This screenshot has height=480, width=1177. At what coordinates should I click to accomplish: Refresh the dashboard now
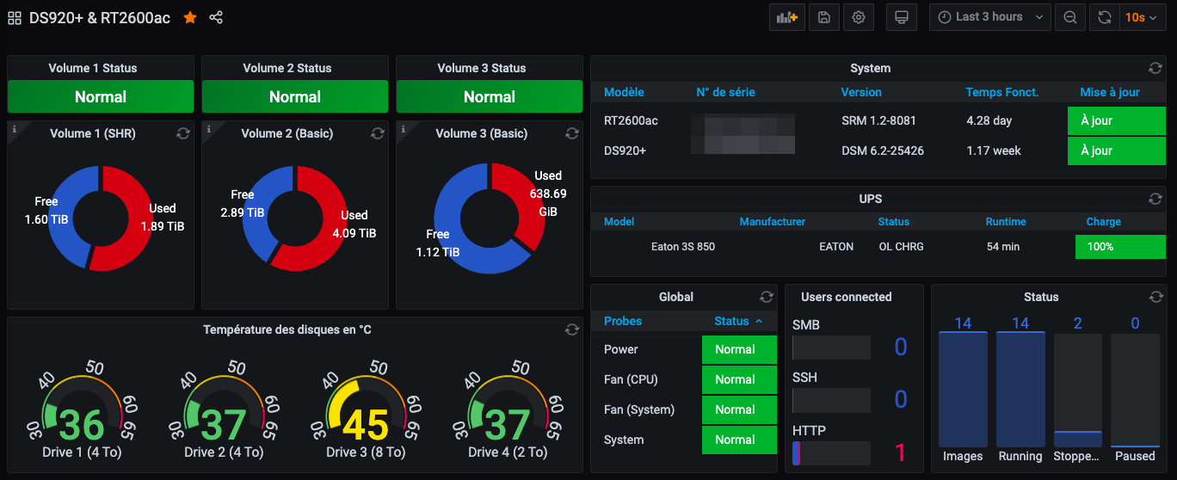click(x=1105, y=17)
